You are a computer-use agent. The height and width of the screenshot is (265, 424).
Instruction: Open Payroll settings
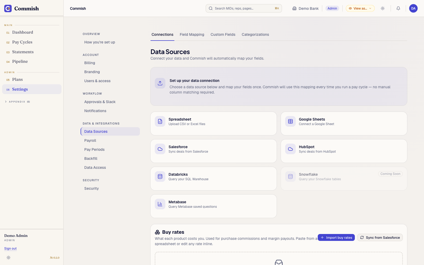[x=110, y=140]
